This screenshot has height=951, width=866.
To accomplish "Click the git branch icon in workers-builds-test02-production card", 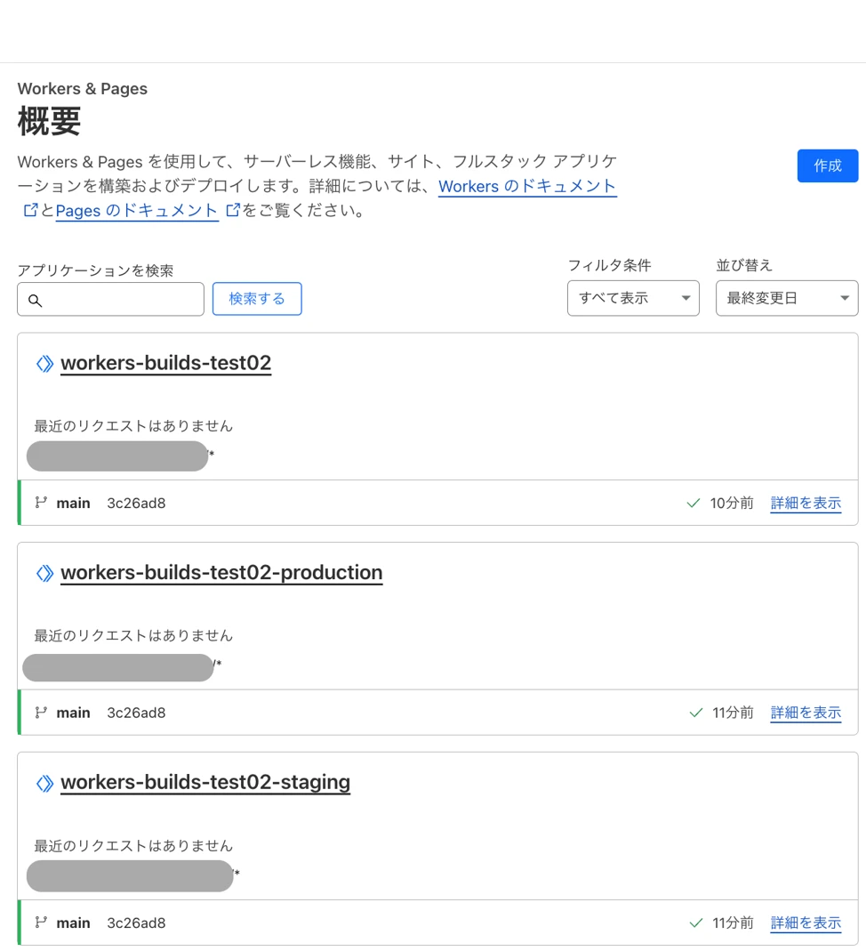I will 41,713.
